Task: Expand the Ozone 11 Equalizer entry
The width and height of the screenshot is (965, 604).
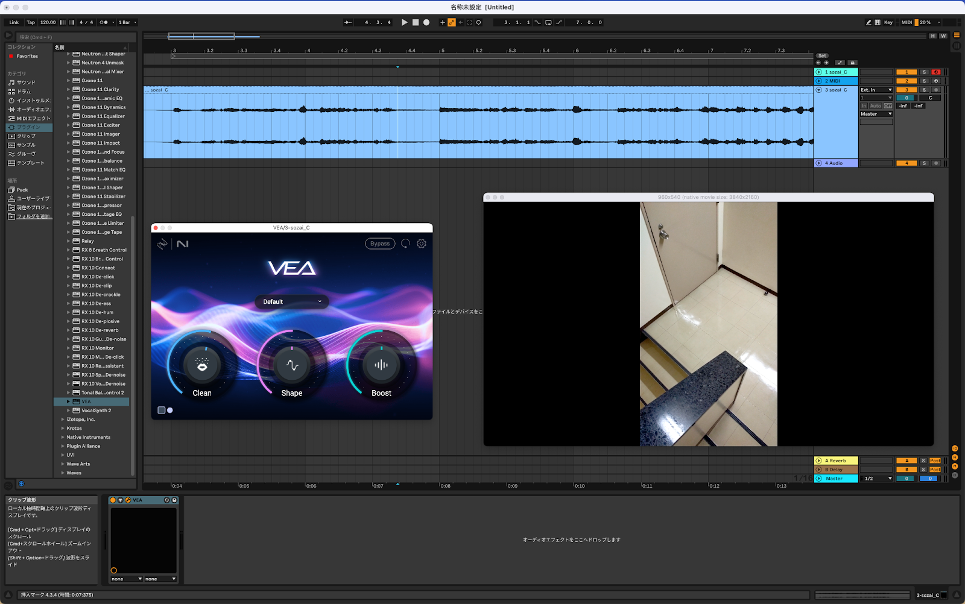Action: tap(68, 116)
